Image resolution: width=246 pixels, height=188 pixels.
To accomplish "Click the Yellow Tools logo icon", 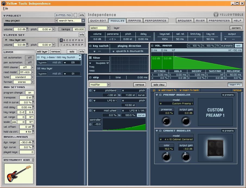I will click(x=216, y=14).
